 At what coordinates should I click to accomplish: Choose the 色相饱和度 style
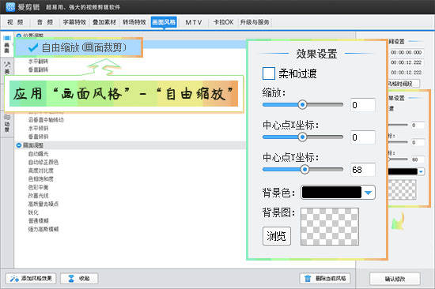(41, 179)
